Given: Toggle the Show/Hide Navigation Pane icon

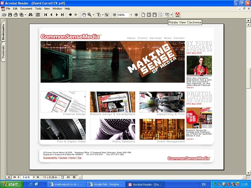Looking at the screenshot, I should click(x=38, y=15).
